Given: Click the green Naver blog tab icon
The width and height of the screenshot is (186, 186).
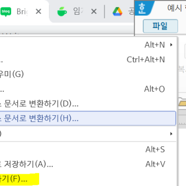Looking at the screenshot, I should click(x=6, y=12).
